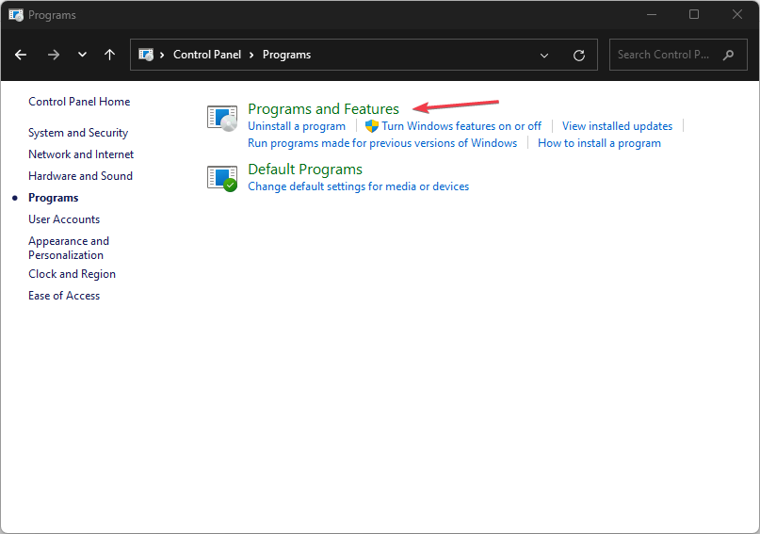The width and height of the screenshot is (760, 534).
Task: Maximize the Programs window
Action: tap(694, 14)
